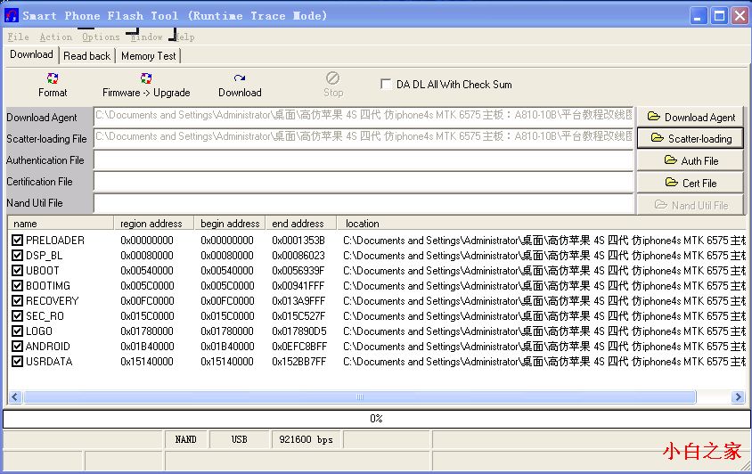This screenshot has width=752, height=474.
Task: Select the Download tab
Action: point(31,54)
